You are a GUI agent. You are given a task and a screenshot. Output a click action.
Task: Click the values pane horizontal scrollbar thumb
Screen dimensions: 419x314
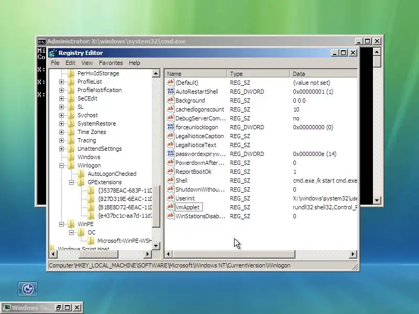click(x=234, y=254)
